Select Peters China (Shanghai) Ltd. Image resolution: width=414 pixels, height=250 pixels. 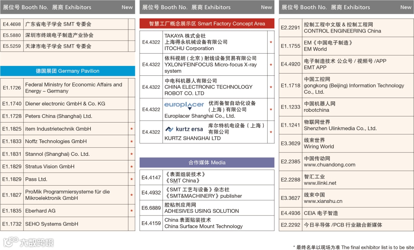pos(59,116)
